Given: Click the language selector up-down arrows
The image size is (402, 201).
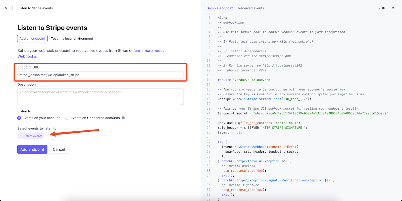Looking at the screenshot, I should coord(393,8).
